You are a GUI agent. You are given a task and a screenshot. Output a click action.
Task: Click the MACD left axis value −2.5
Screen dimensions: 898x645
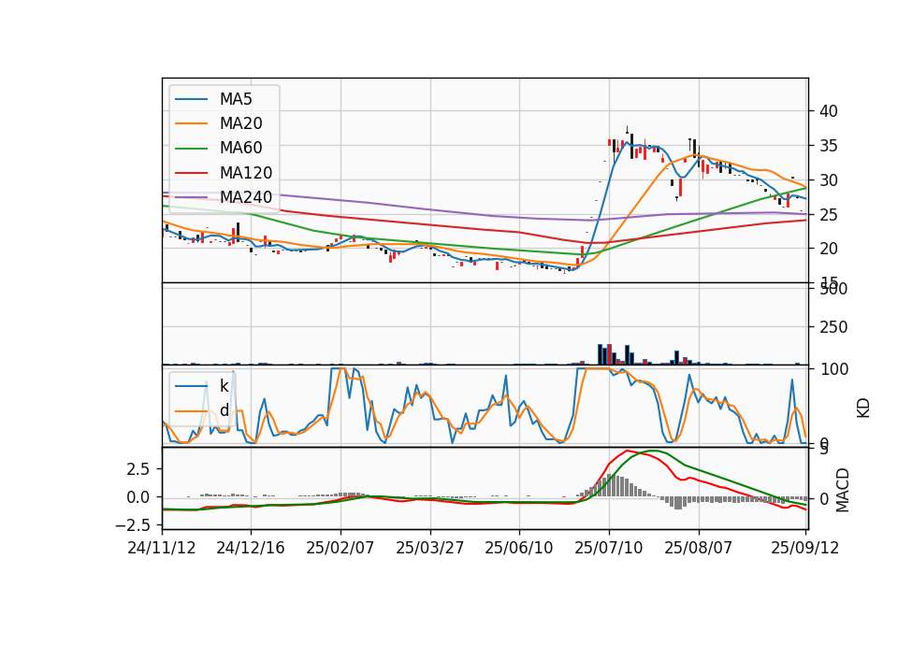(x=132, y=524)
